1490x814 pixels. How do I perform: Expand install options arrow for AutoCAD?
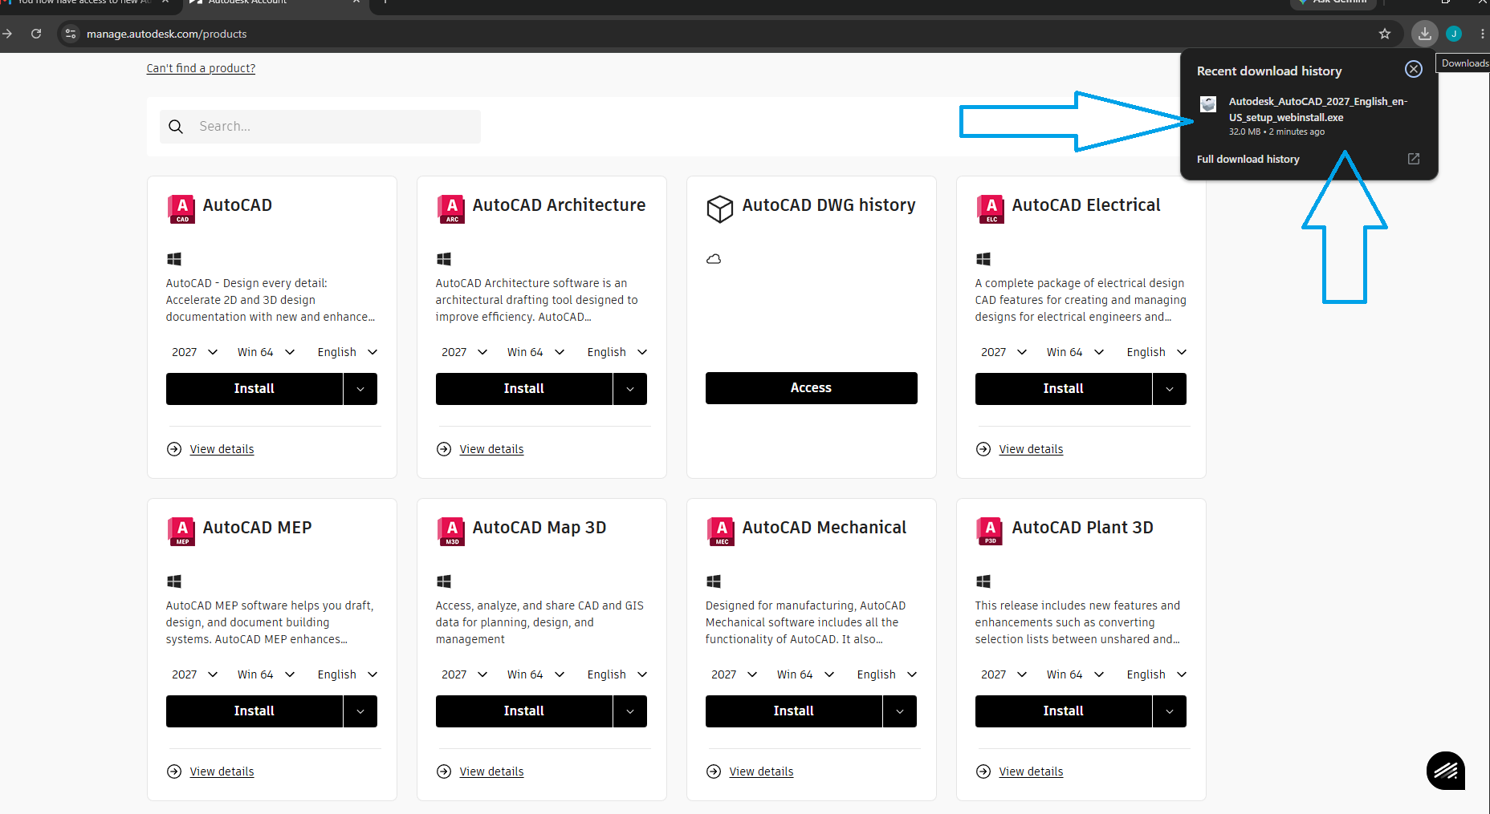point(360,389)
